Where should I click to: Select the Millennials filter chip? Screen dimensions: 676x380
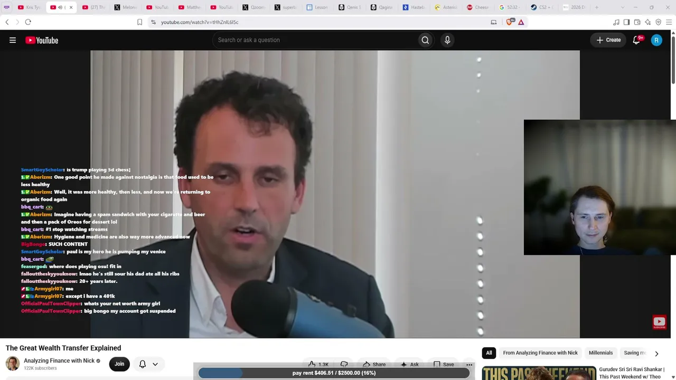click(601, 353)
